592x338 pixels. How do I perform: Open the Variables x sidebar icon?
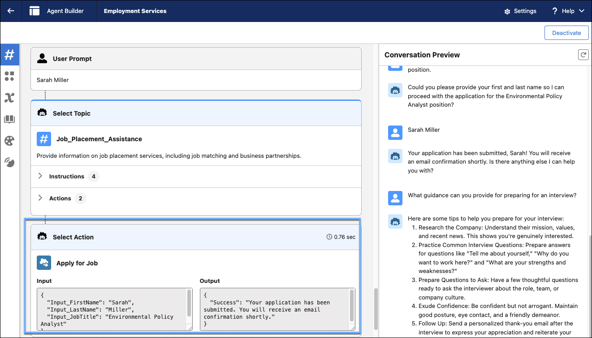tap(9, 98)
